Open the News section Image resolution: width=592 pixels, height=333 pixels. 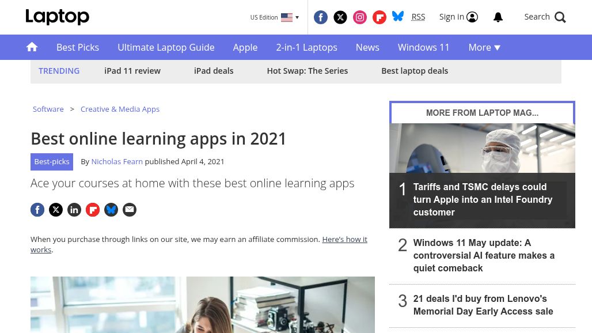coord(367,47)
